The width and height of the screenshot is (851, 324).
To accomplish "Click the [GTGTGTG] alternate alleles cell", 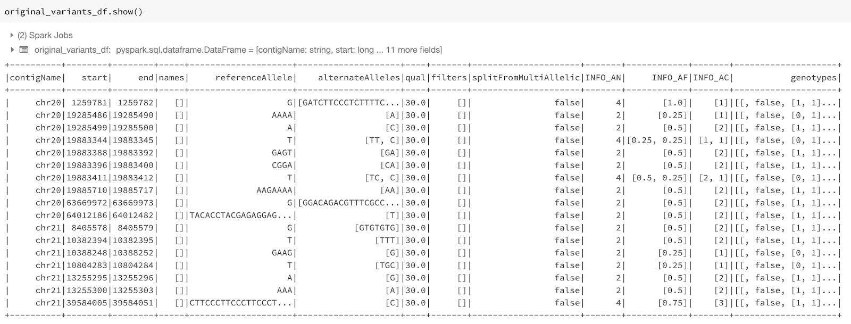I will pos(377,228).
